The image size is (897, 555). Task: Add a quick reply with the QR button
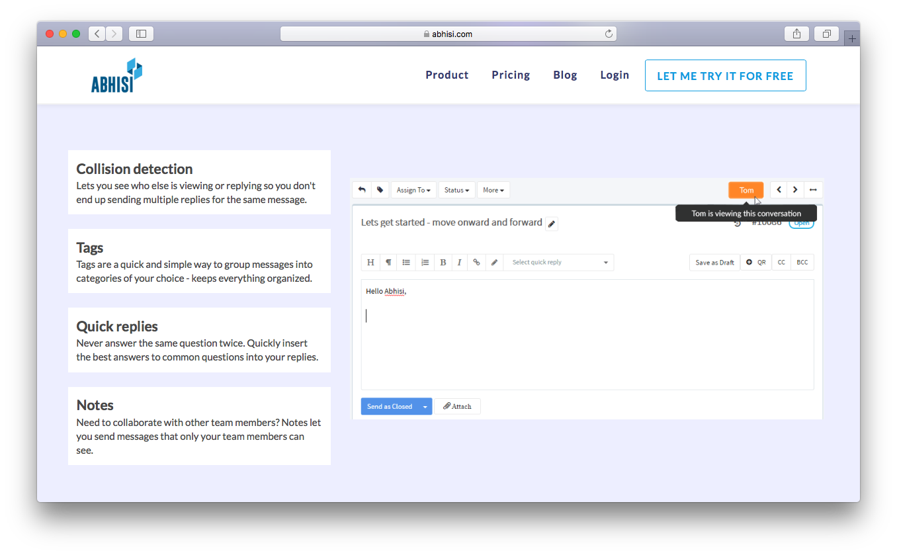[756, 263]
